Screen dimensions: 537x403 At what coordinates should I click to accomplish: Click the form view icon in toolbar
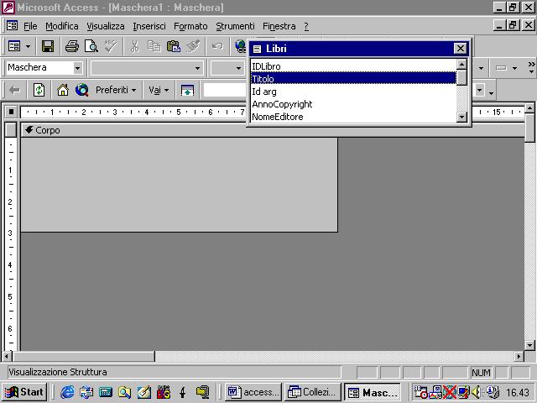click(x=14, y=46)
